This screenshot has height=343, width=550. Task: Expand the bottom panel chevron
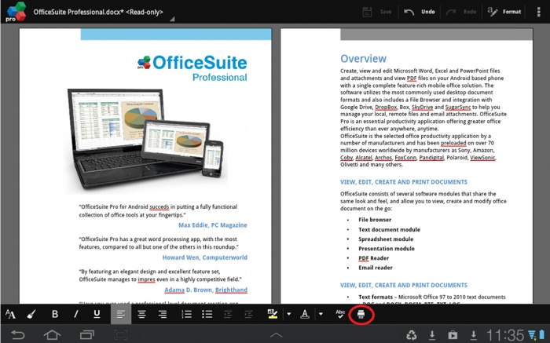276,335
